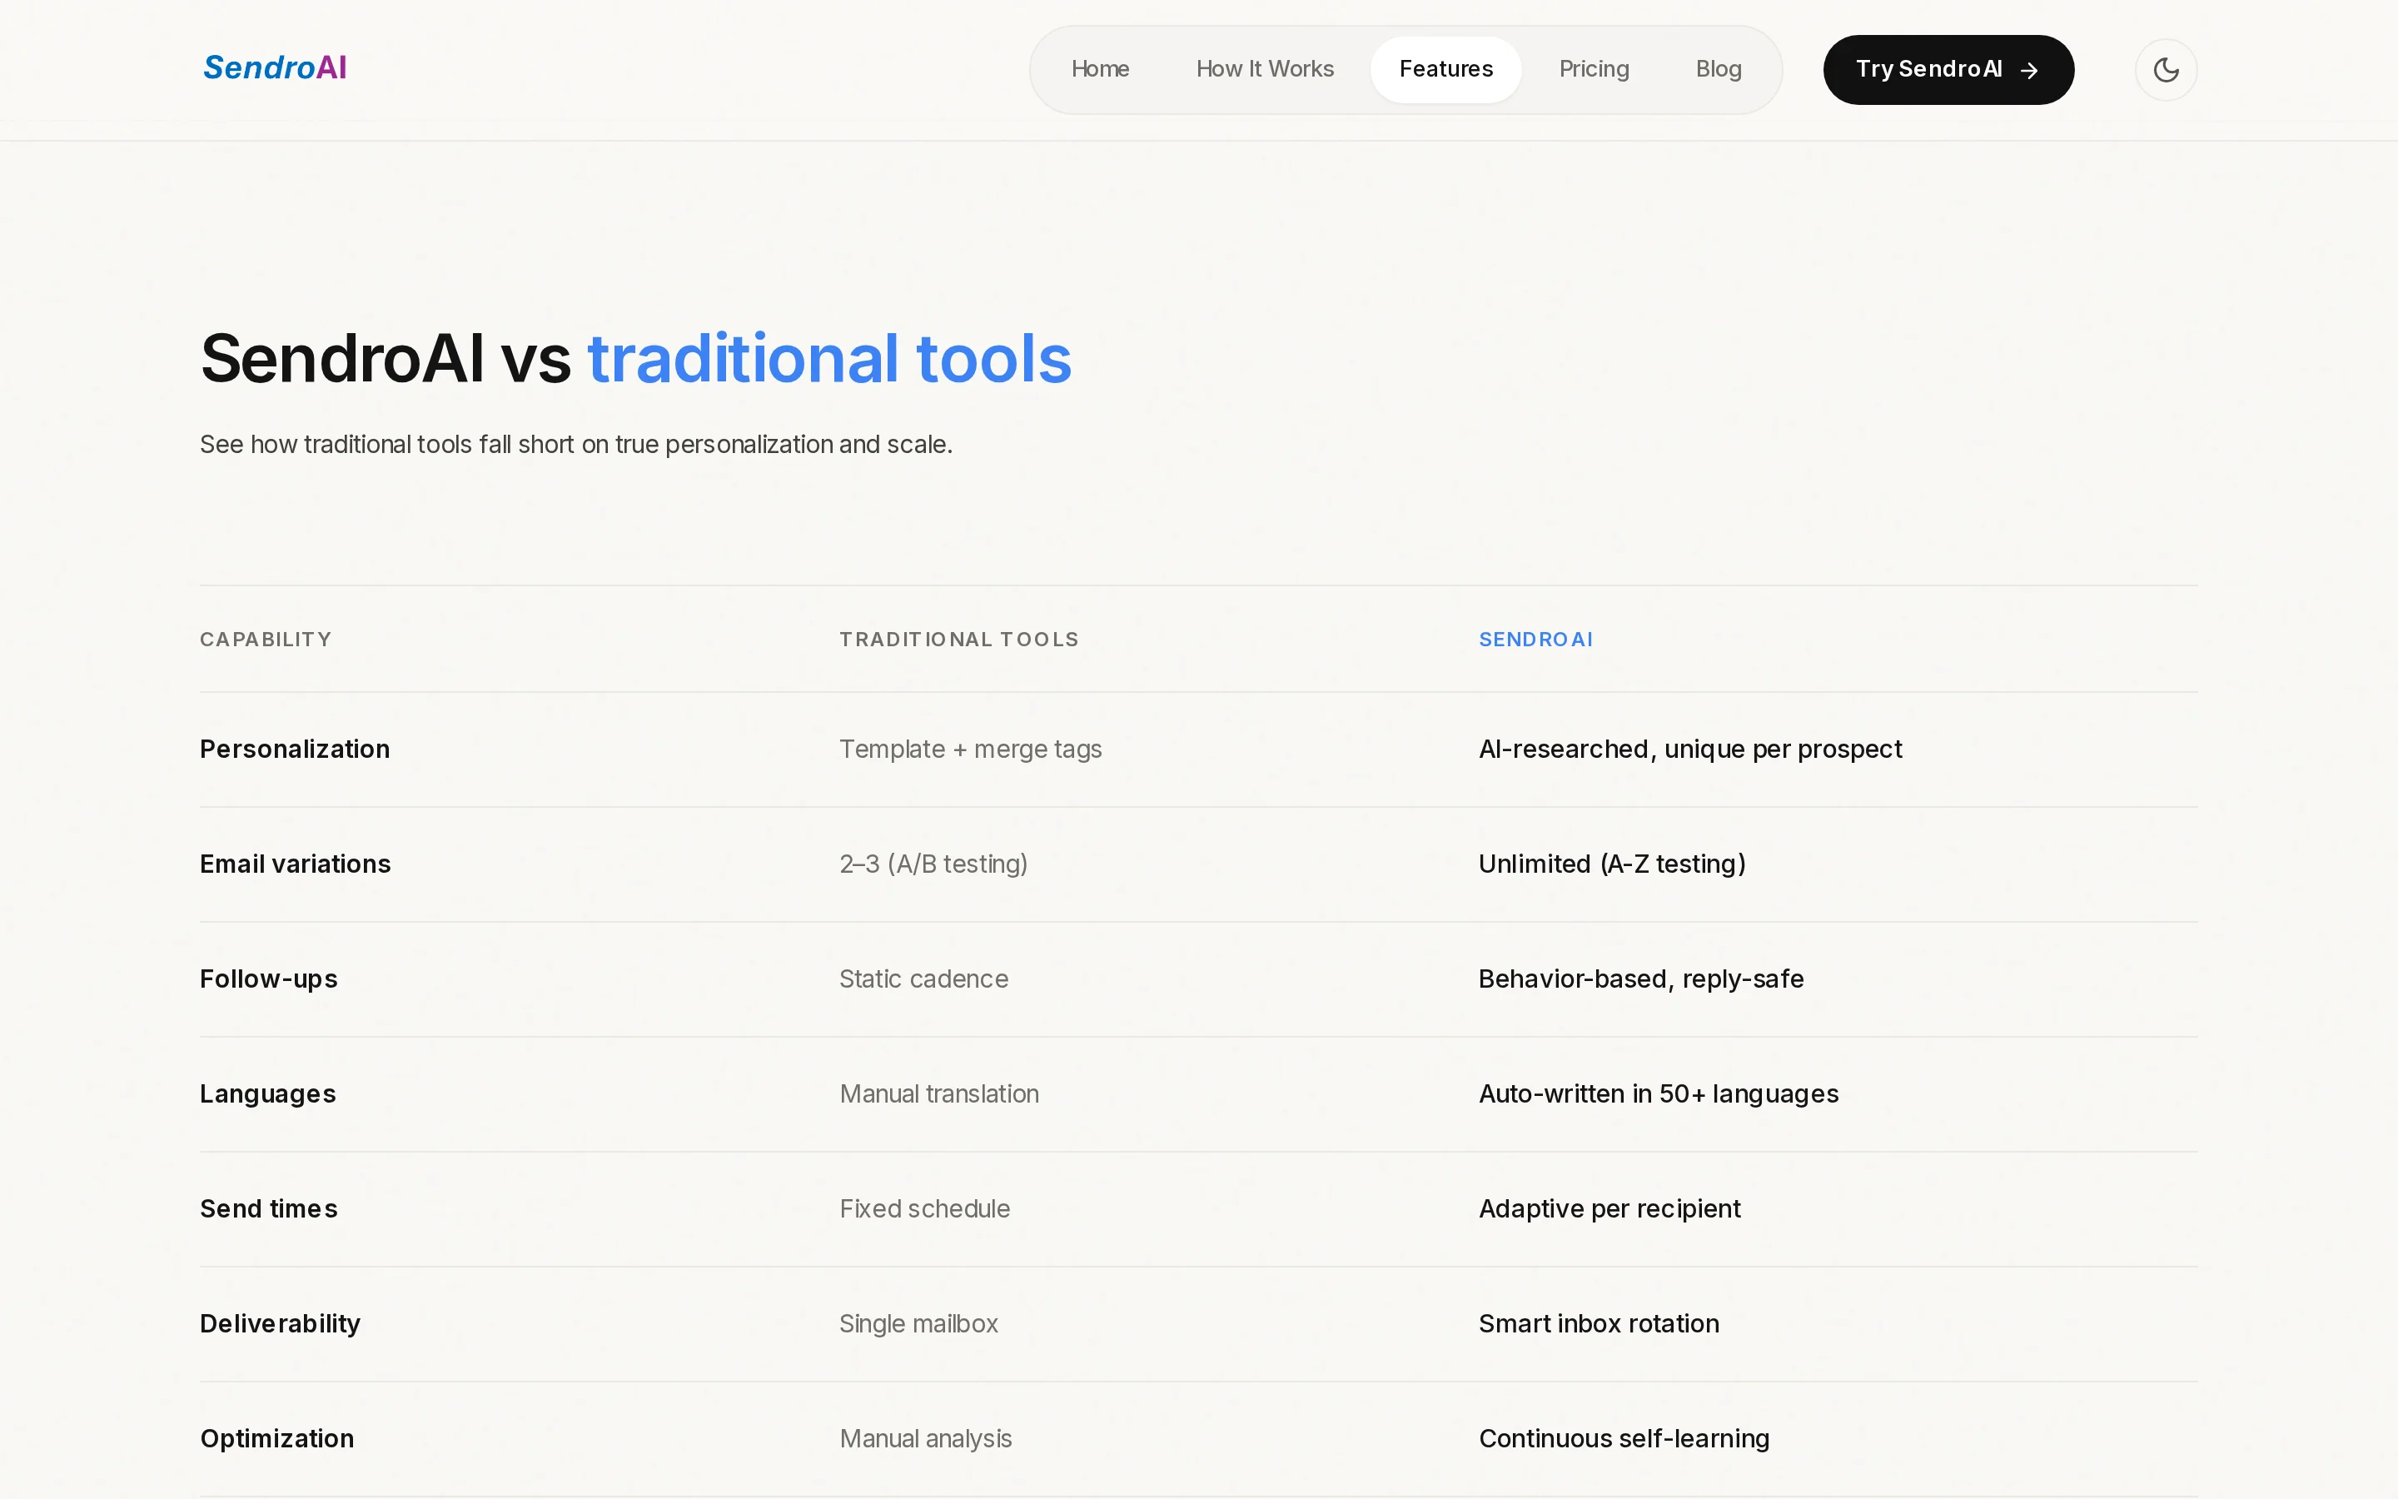Screen dimensions: 2398x1499
Task: Visit the Blog link
Action: click(x=1719, y=69)
